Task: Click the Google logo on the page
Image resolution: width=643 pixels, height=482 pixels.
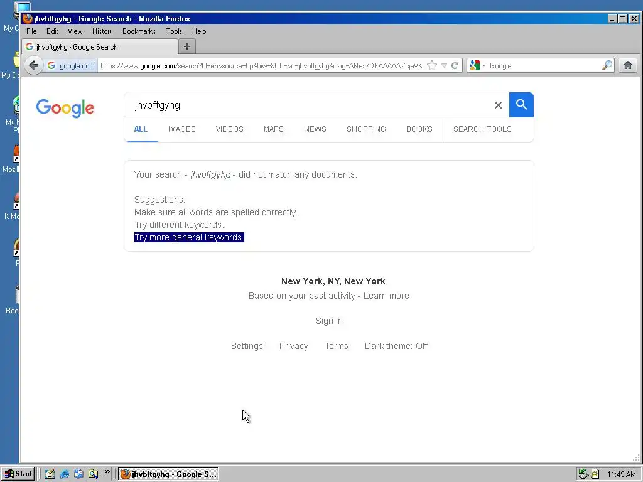Action: (65, 108)
